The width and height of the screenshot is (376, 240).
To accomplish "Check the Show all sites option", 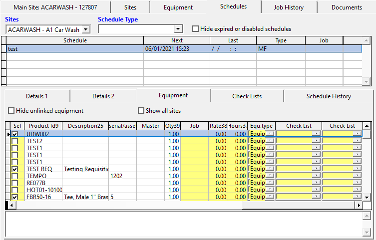I will tap(141, 111).
